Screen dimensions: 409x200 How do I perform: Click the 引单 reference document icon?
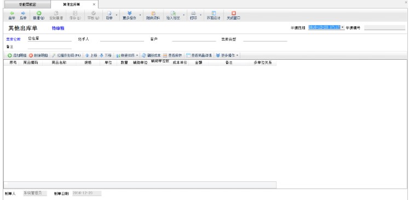(110, 13)
